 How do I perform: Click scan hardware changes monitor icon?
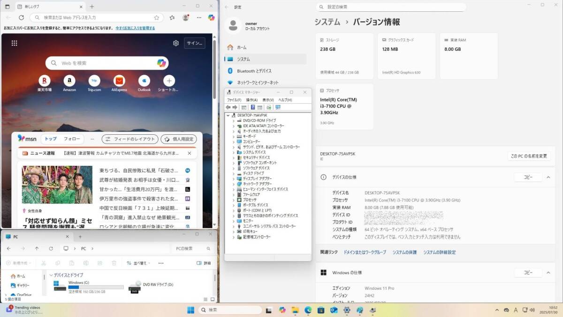(x=278, y=108)
